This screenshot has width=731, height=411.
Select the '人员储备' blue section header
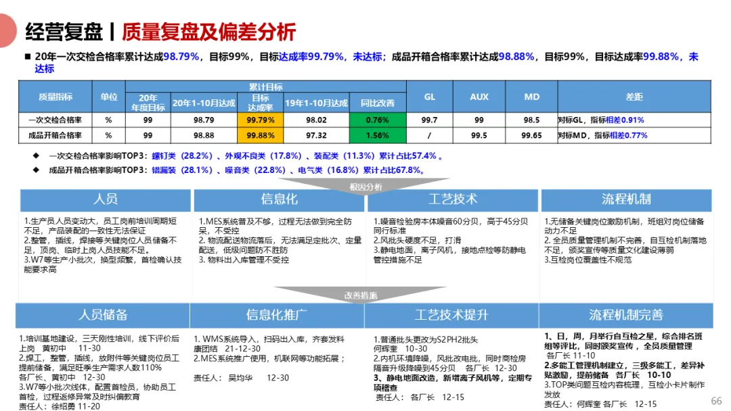[103, 315]
